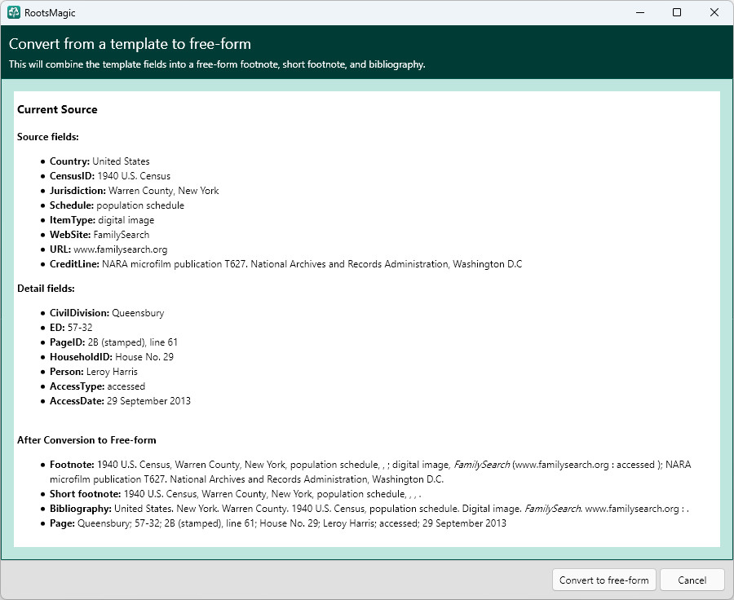Image resolution: width=734 pixels, height=600 pixels.
Task: Click the HouseholdID value "House No. 29"
Action: 144,357
